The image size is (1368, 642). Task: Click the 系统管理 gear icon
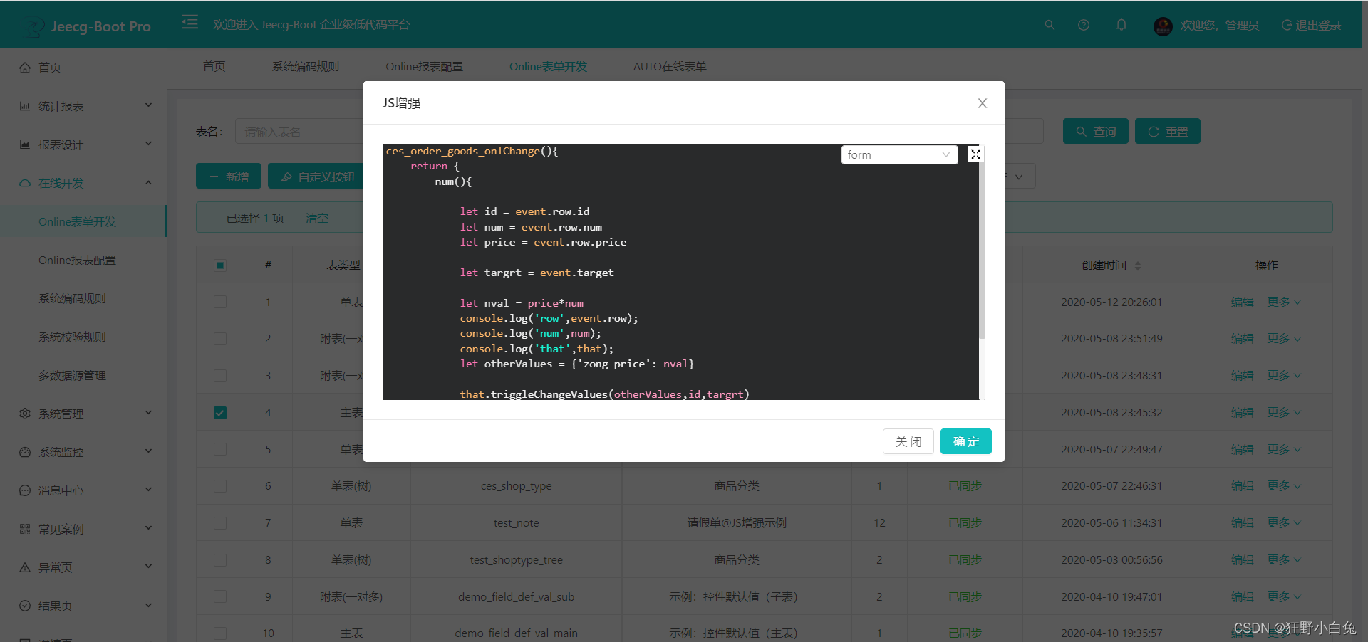pyautogui.click(x=25, y=414)
